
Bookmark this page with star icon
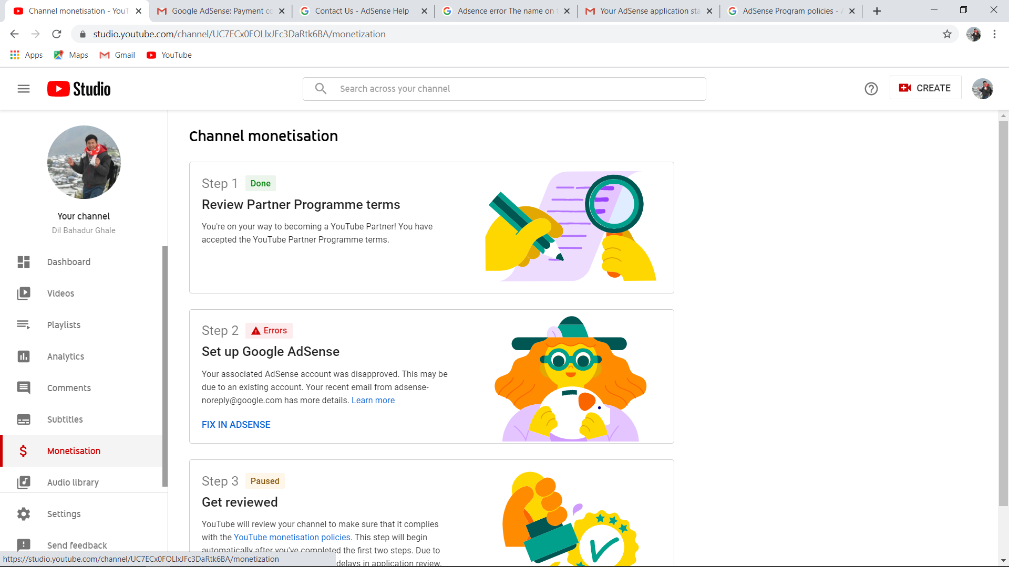tap(947, 34)
